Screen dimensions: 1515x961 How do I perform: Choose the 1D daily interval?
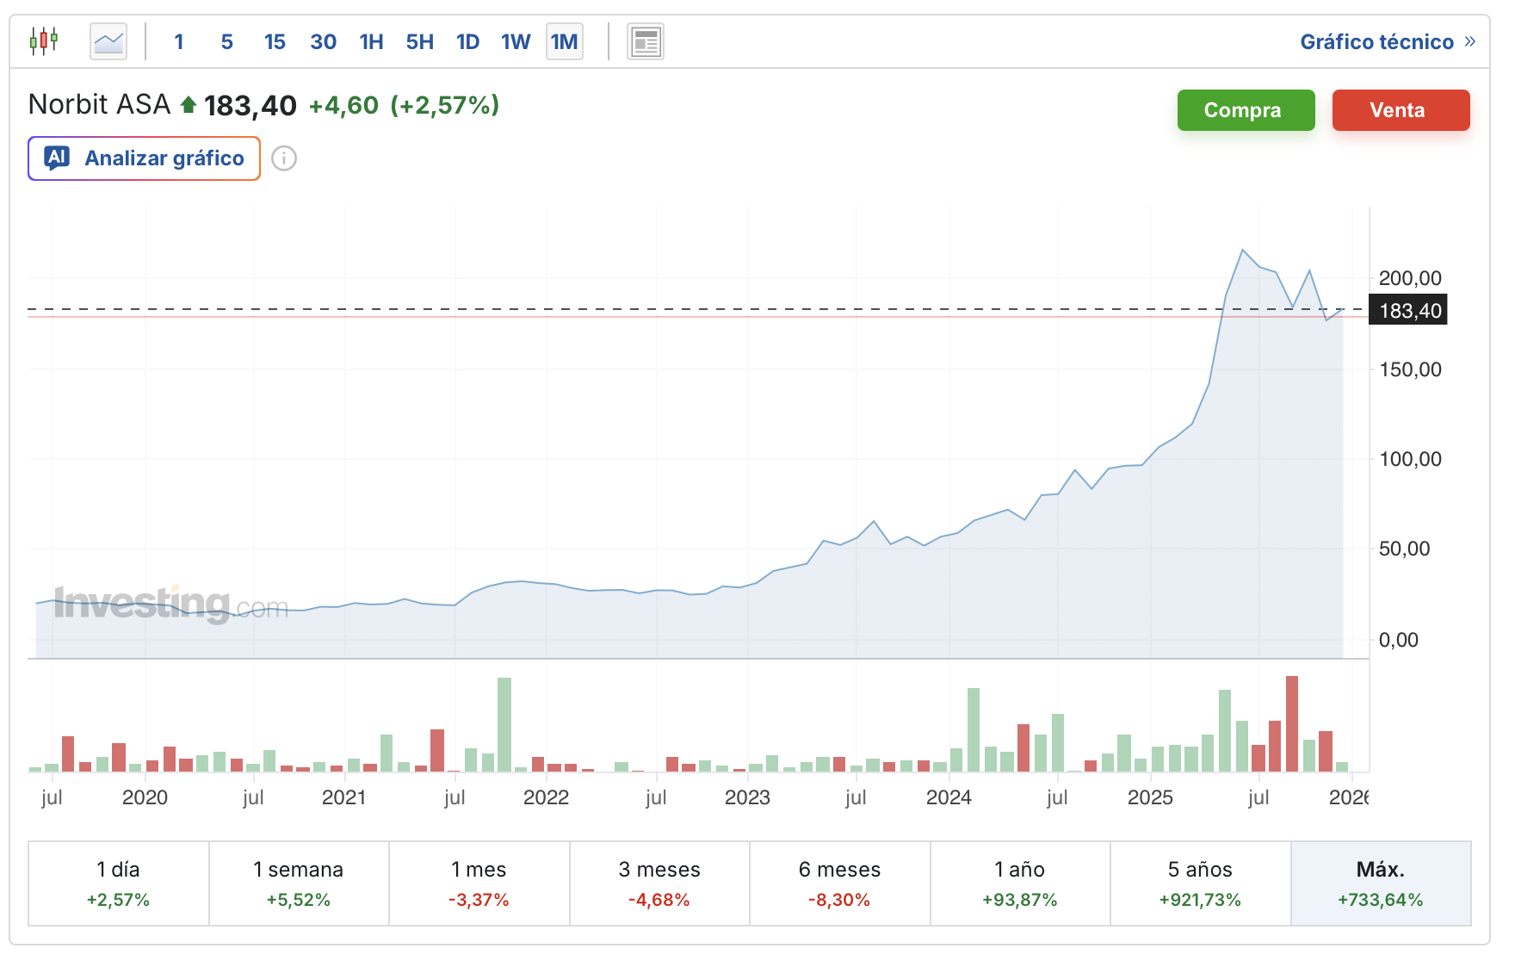[467, 41]
